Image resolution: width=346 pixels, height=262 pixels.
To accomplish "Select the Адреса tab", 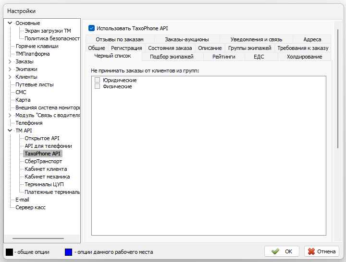I will pyautogui.click(x=312, y=39).
